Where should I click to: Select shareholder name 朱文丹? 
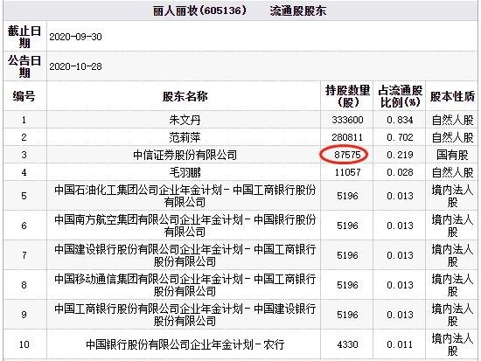pos(185,120)
